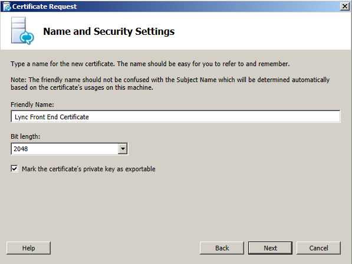The height and width of the screenshot is (264, 352).
Task: Click the "Friendly Name:" label
Action: click(x=32, y=105)
